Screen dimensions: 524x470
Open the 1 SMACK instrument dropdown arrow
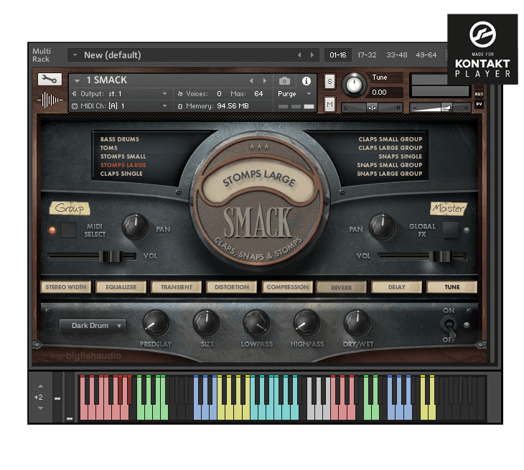(78, 81)
